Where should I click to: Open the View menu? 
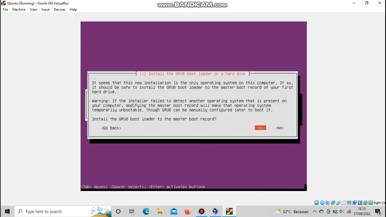coord(33,10)
